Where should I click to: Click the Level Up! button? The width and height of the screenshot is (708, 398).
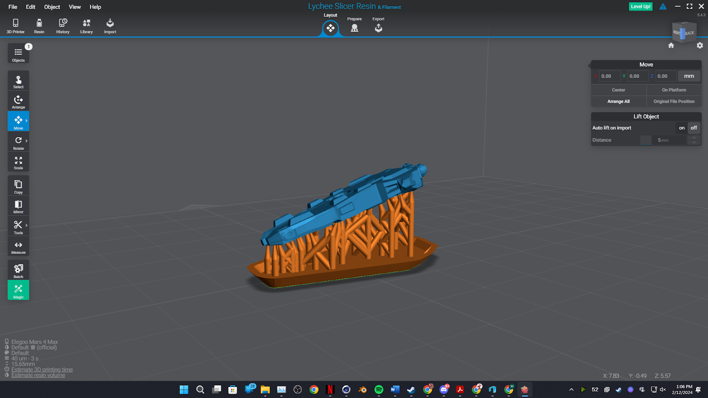coord(640,6)
